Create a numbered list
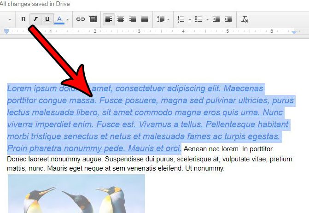 pos(181,19)
